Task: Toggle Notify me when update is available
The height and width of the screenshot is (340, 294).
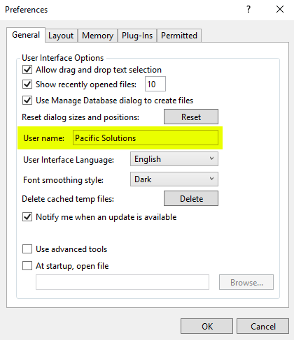Action: coord(27,217)
